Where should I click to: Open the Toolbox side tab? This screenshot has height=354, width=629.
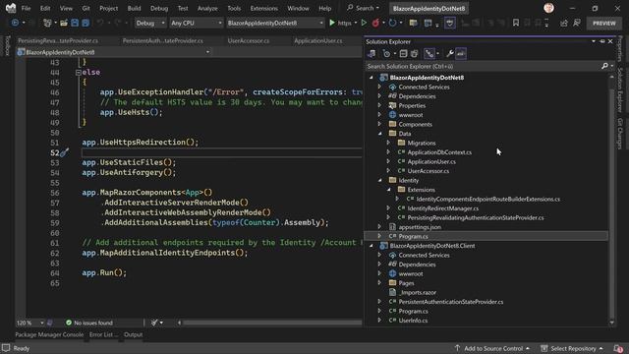click(7, 45)
